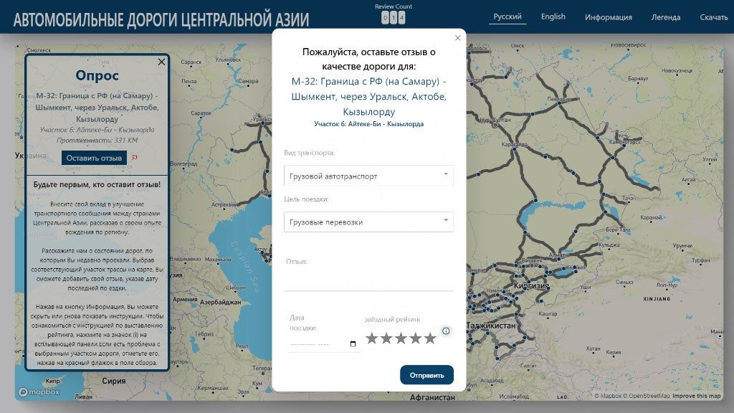Click the info icon beside the star rating
734x413 pixels.
pyautogui.click(x=446, y=331)
